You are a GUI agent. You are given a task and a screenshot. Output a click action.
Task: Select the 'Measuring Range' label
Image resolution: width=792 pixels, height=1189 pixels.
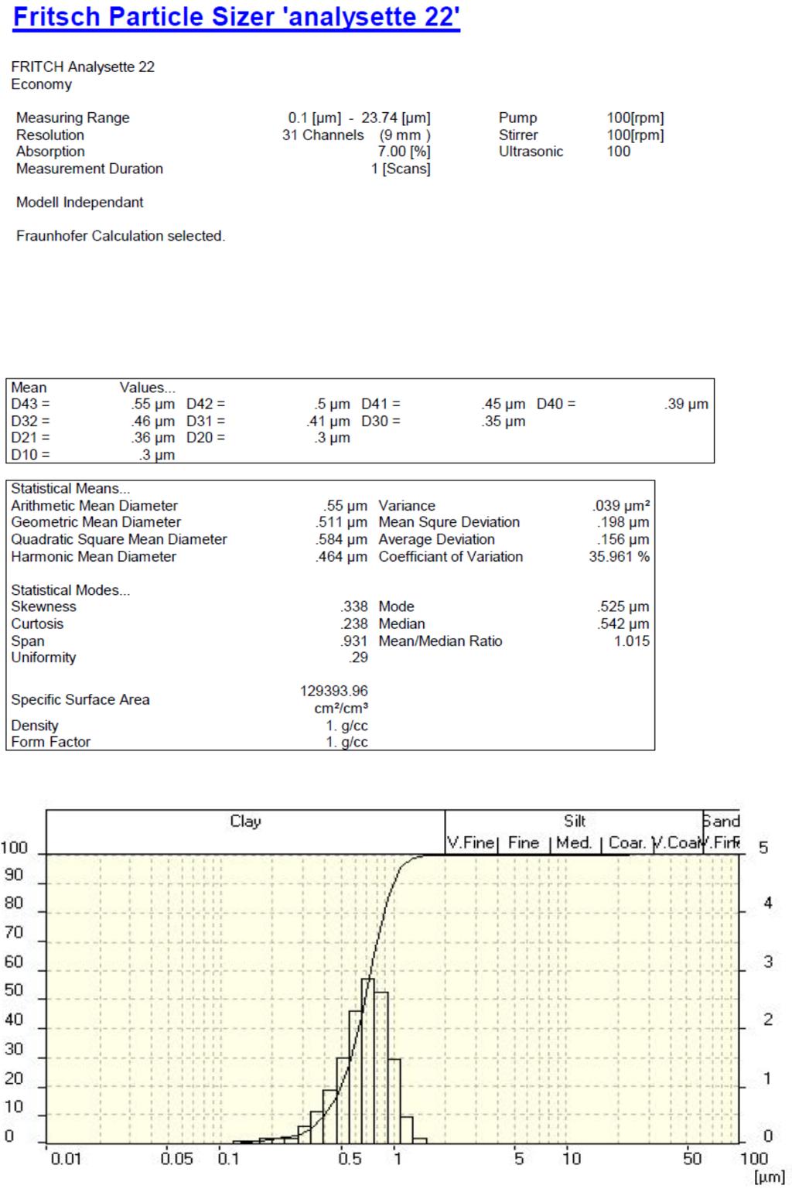pos(73,118)
